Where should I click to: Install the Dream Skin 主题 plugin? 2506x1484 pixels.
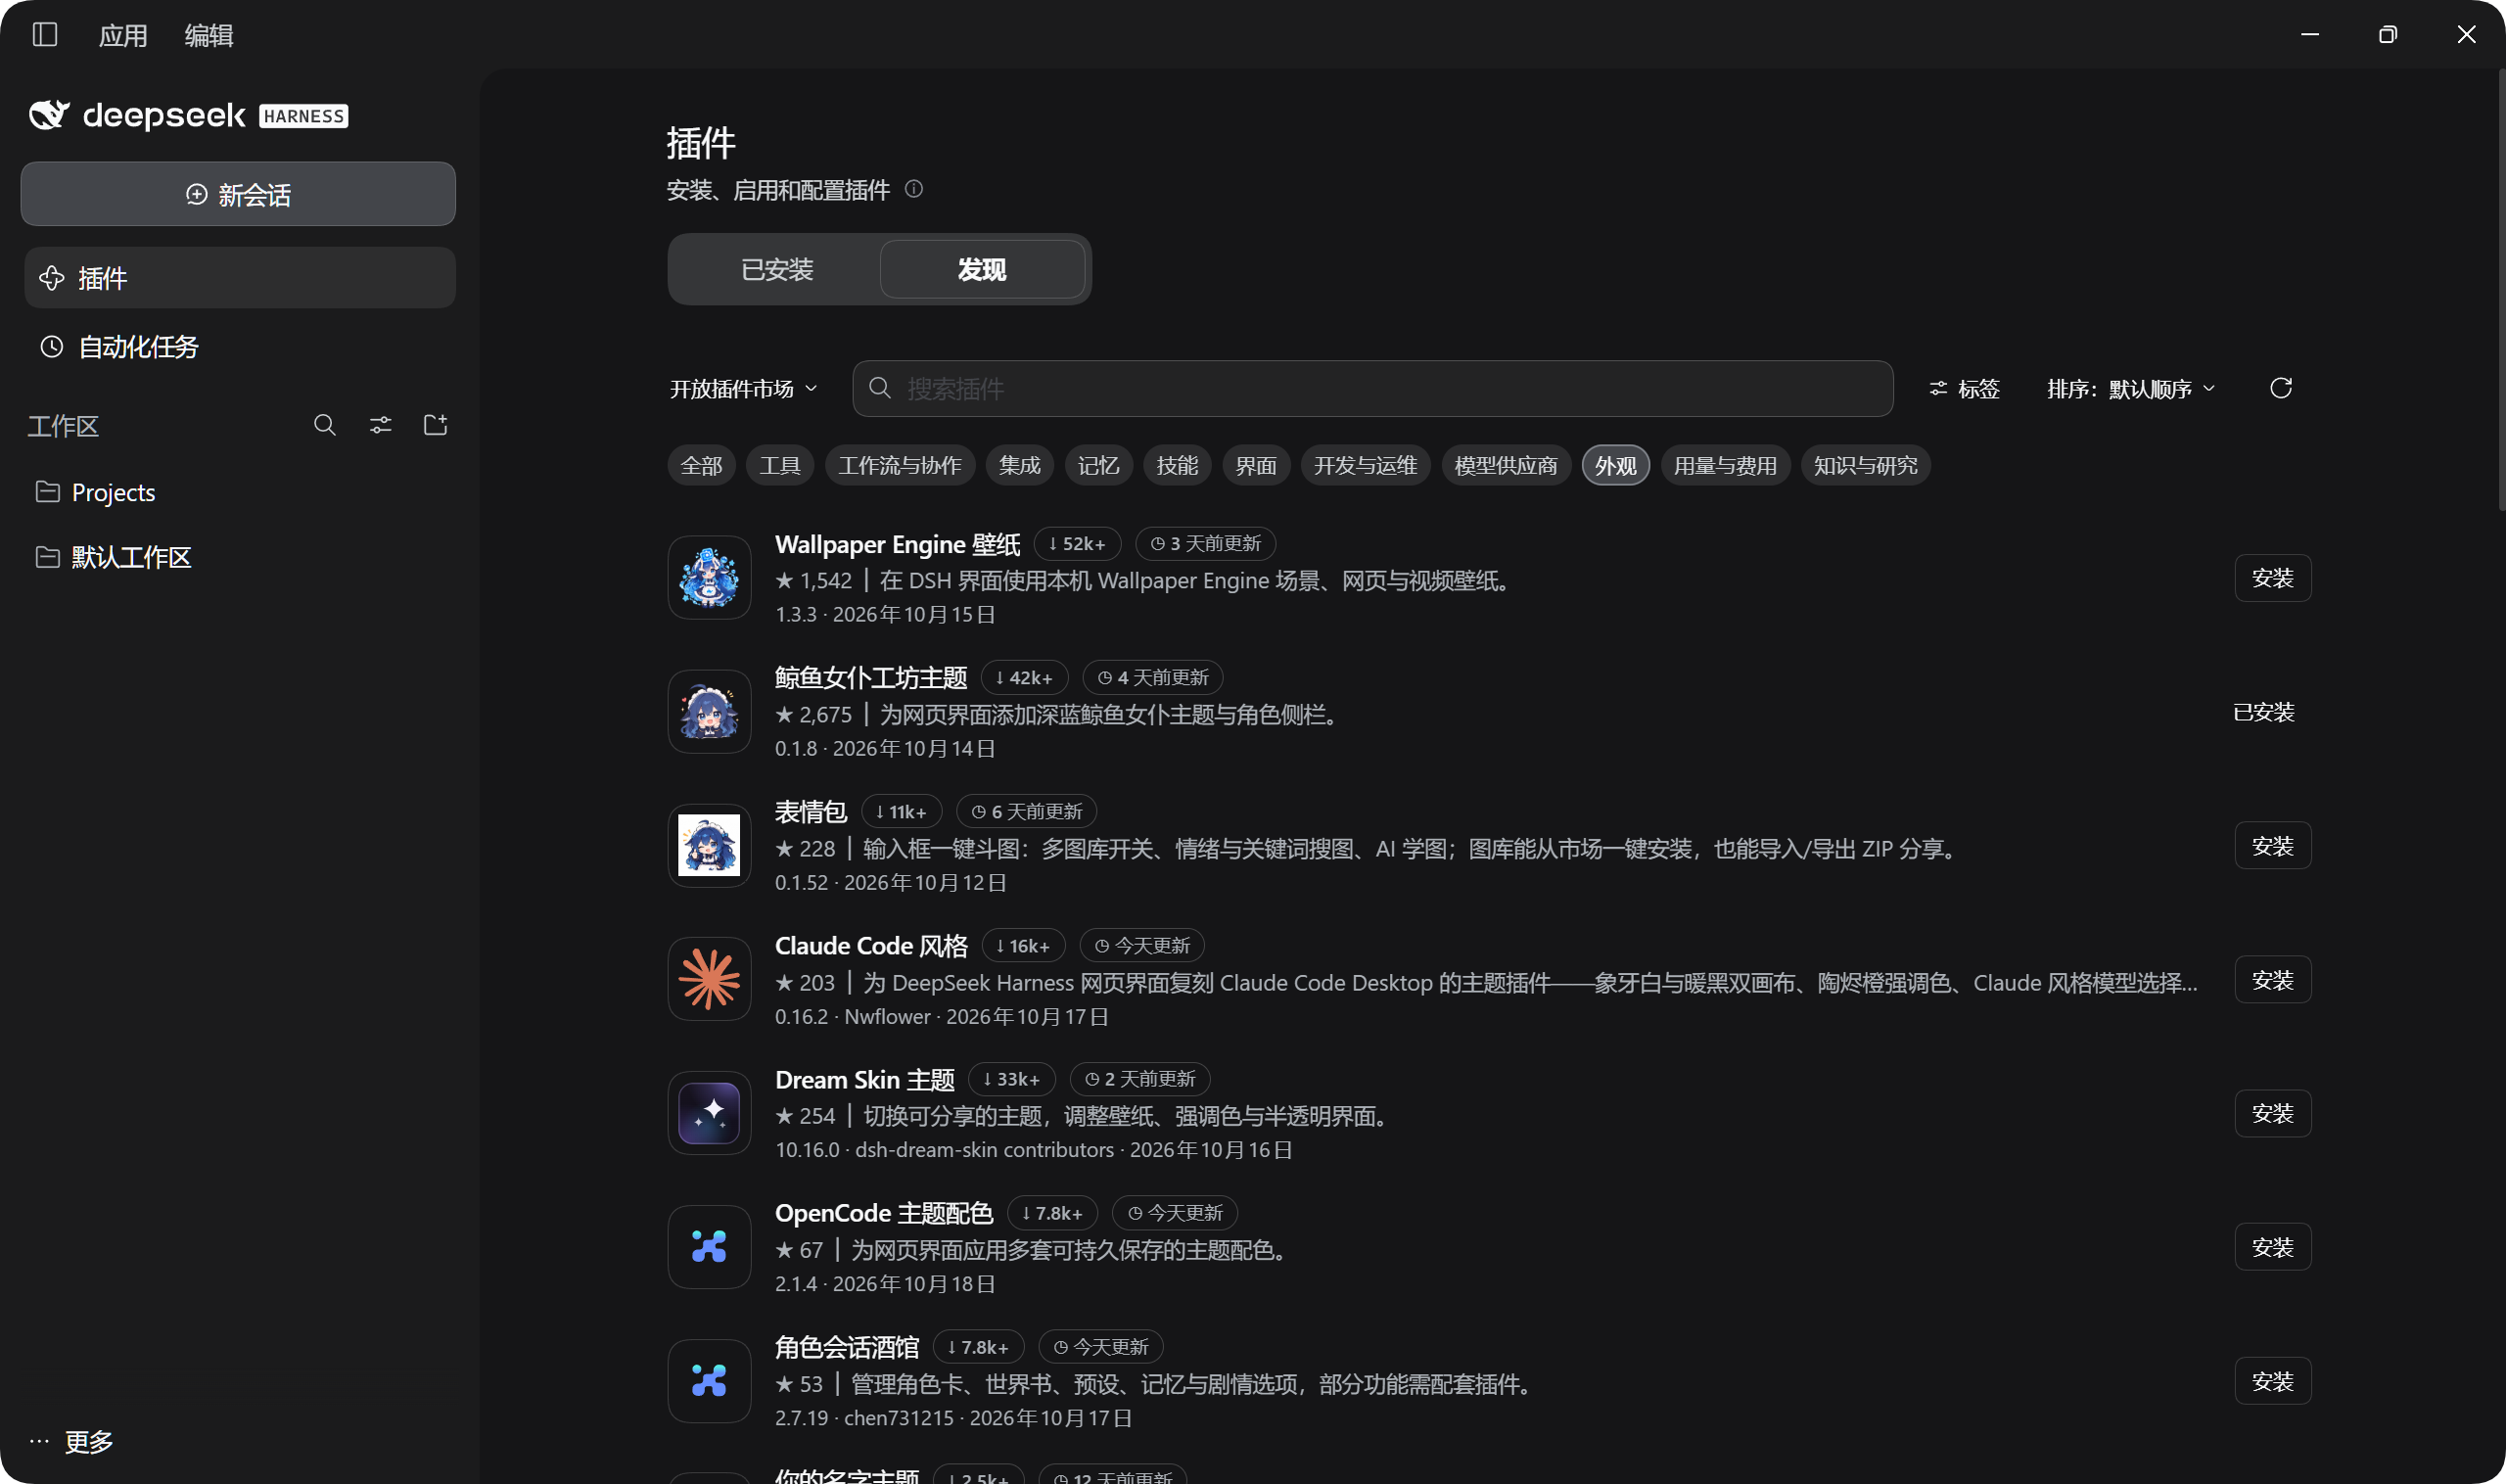pyautogui.click(x=2272, y=1113)
